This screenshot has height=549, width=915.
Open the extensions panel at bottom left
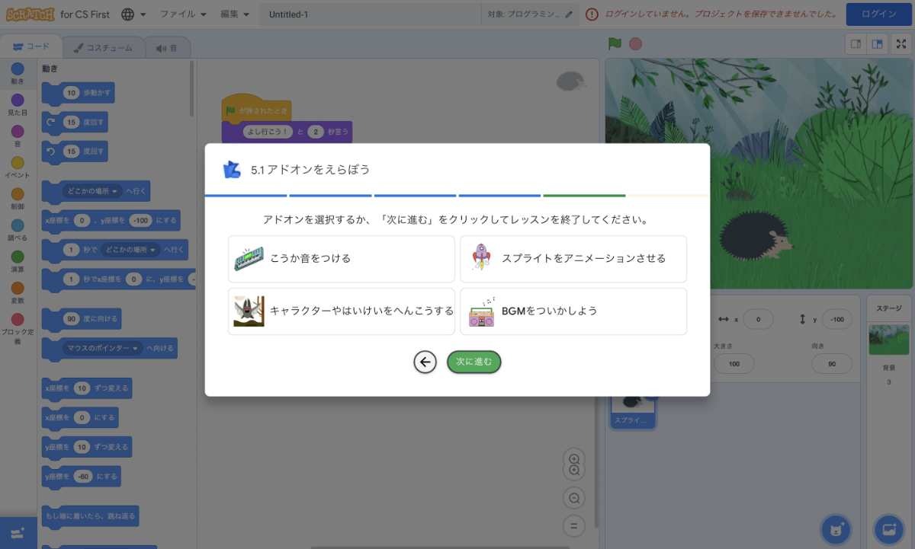(x=17, y=533)
